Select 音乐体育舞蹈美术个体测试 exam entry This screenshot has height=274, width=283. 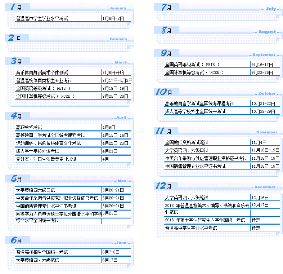[x=58, y=72]
